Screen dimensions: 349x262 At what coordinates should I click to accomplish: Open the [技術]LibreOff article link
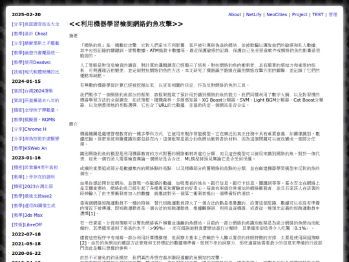pos(27,224)
